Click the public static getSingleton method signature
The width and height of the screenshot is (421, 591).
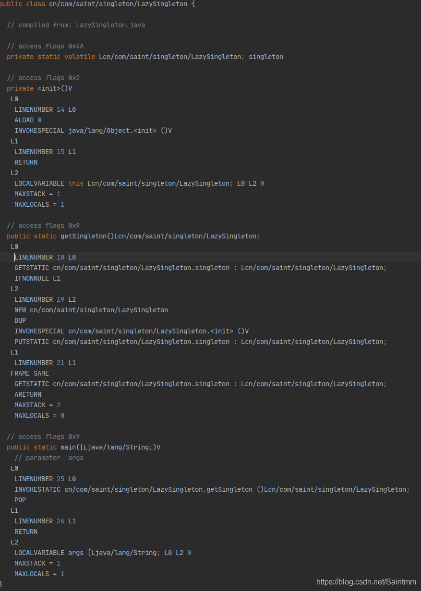pos(133,236)
